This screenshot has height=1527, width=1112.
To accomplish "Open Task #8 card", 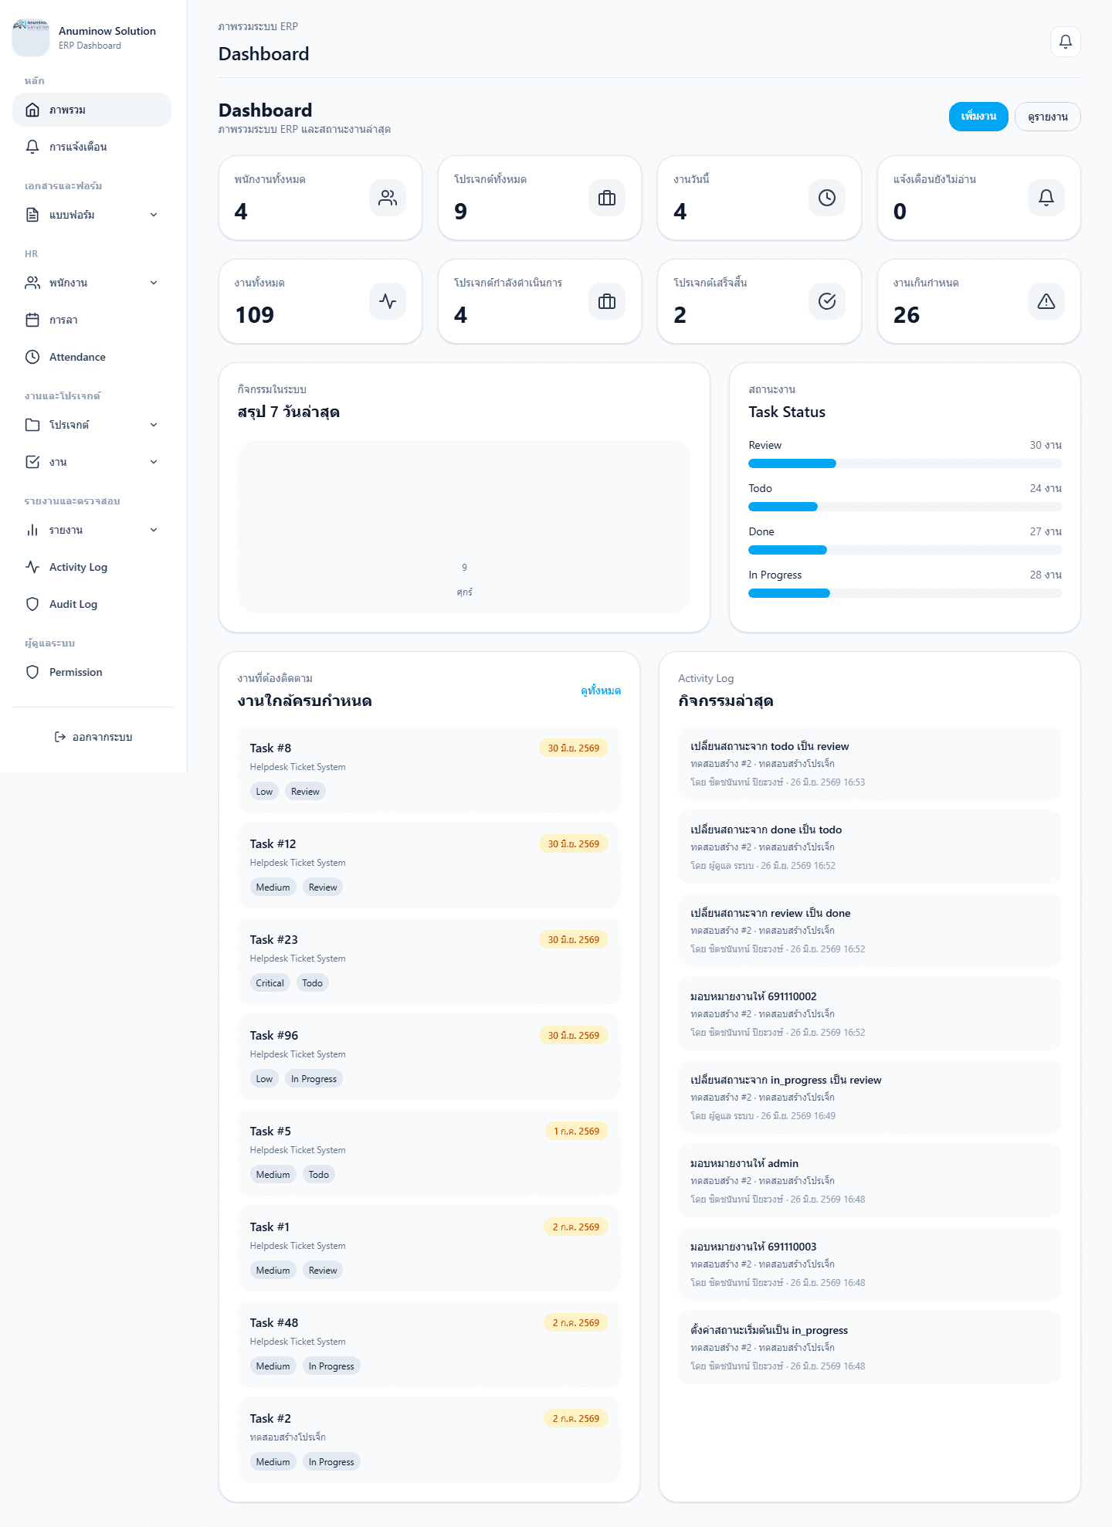I will [x=429, y=769].
